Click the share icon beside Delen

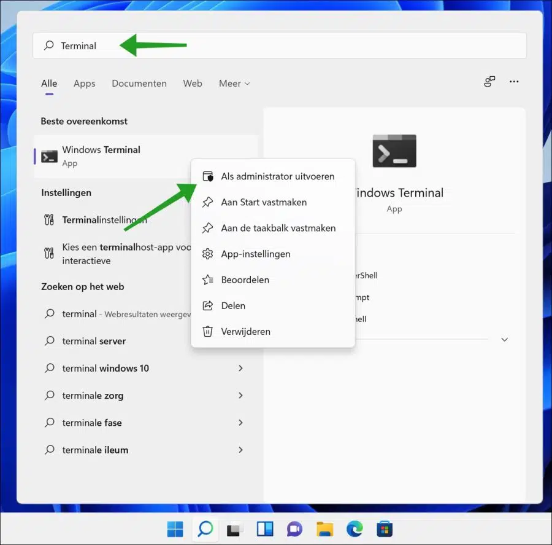coord(208,306)
